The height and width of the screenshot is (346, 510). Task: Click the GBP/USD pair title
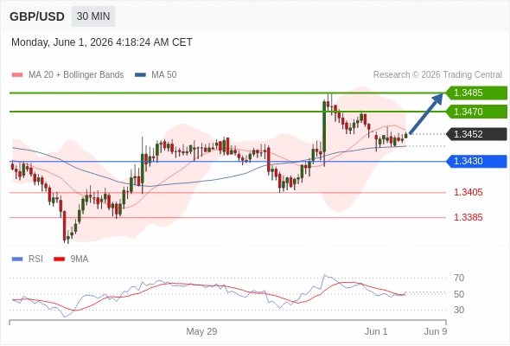click(37, 16)
